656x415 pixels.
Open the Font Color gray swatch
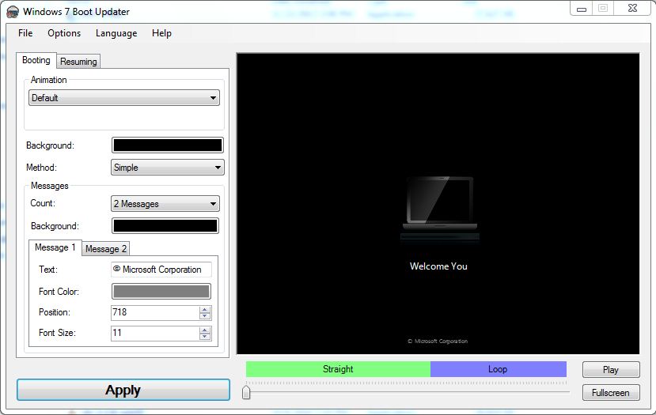[161, 292]
